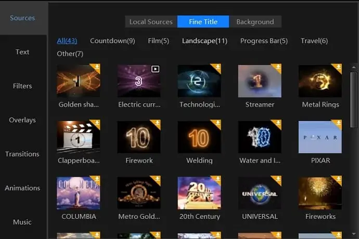The width and height of the screenshot is (359, 239).
Task: Download the Streamer title template
Action: pyautogui.click(x=278, y=67)
